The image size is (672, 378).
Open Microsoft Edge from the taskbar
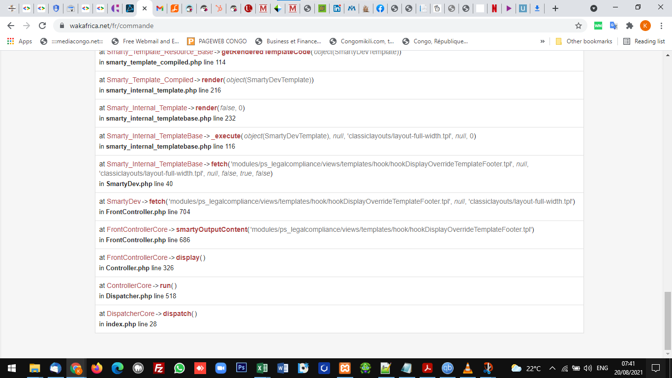(118, 368)
